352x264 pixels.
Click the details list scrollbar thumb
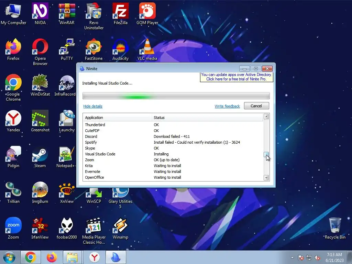click(266, 155)
